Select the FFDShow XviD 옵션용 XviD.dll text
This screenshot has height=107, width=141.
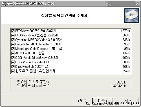pos(37,35)
